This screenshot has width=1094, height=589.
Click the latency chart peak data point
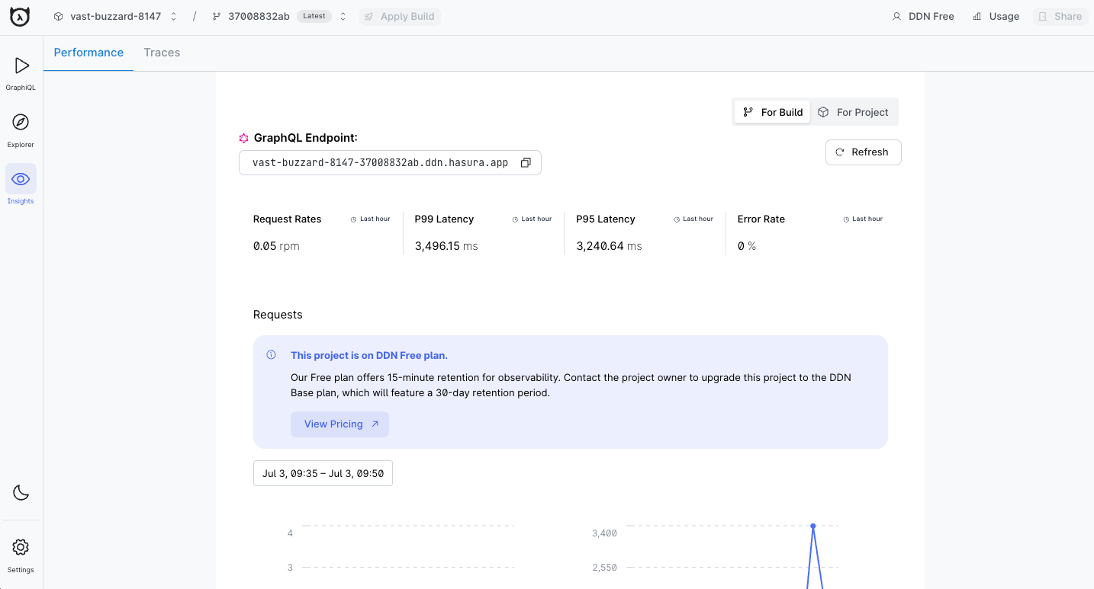[813, 526]
